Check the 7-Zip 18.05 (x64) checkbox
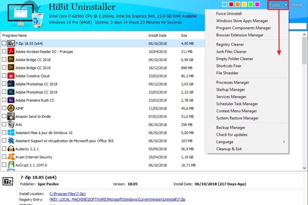This screenshot has width=308, height=205. click(x=4, y=43)
